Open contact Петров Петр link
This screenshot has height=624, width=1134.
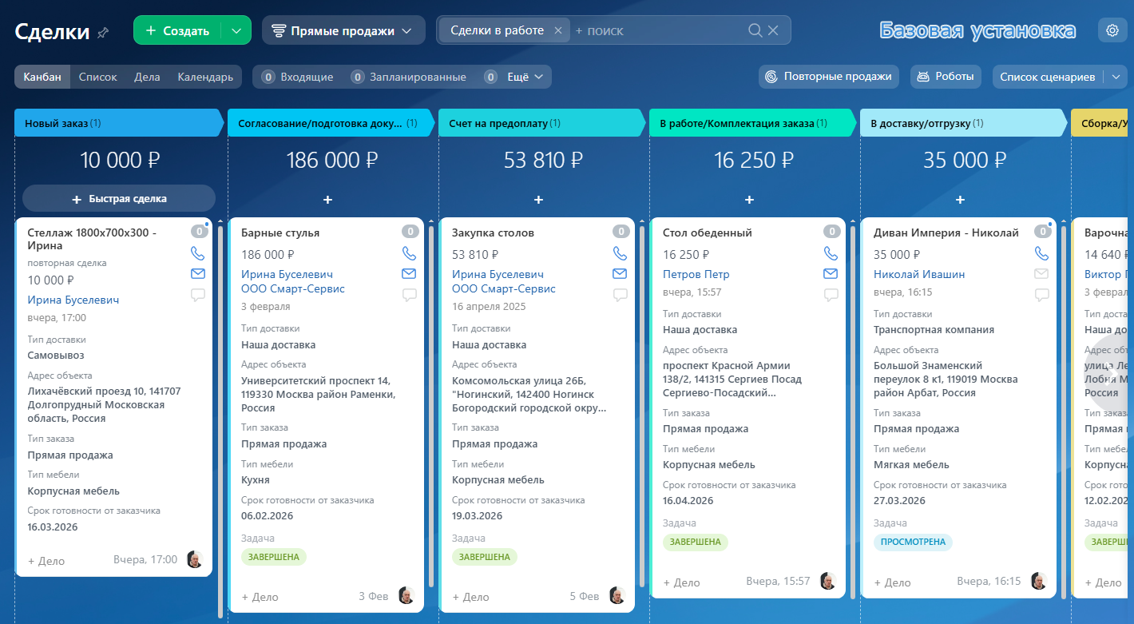pos(696,274)
